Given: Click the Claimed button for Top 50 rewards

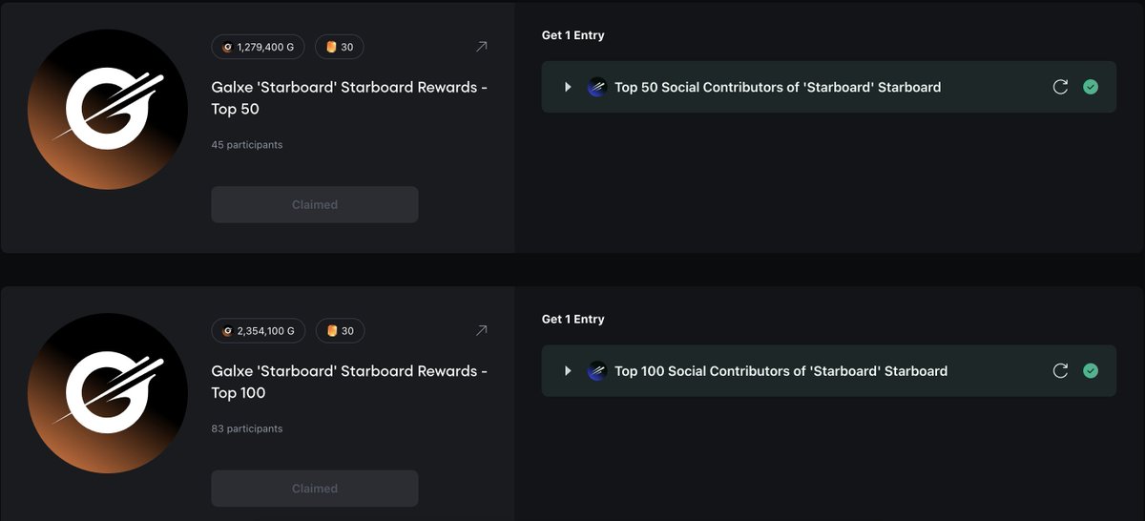Looking at the screenshot, I should 314,204.
